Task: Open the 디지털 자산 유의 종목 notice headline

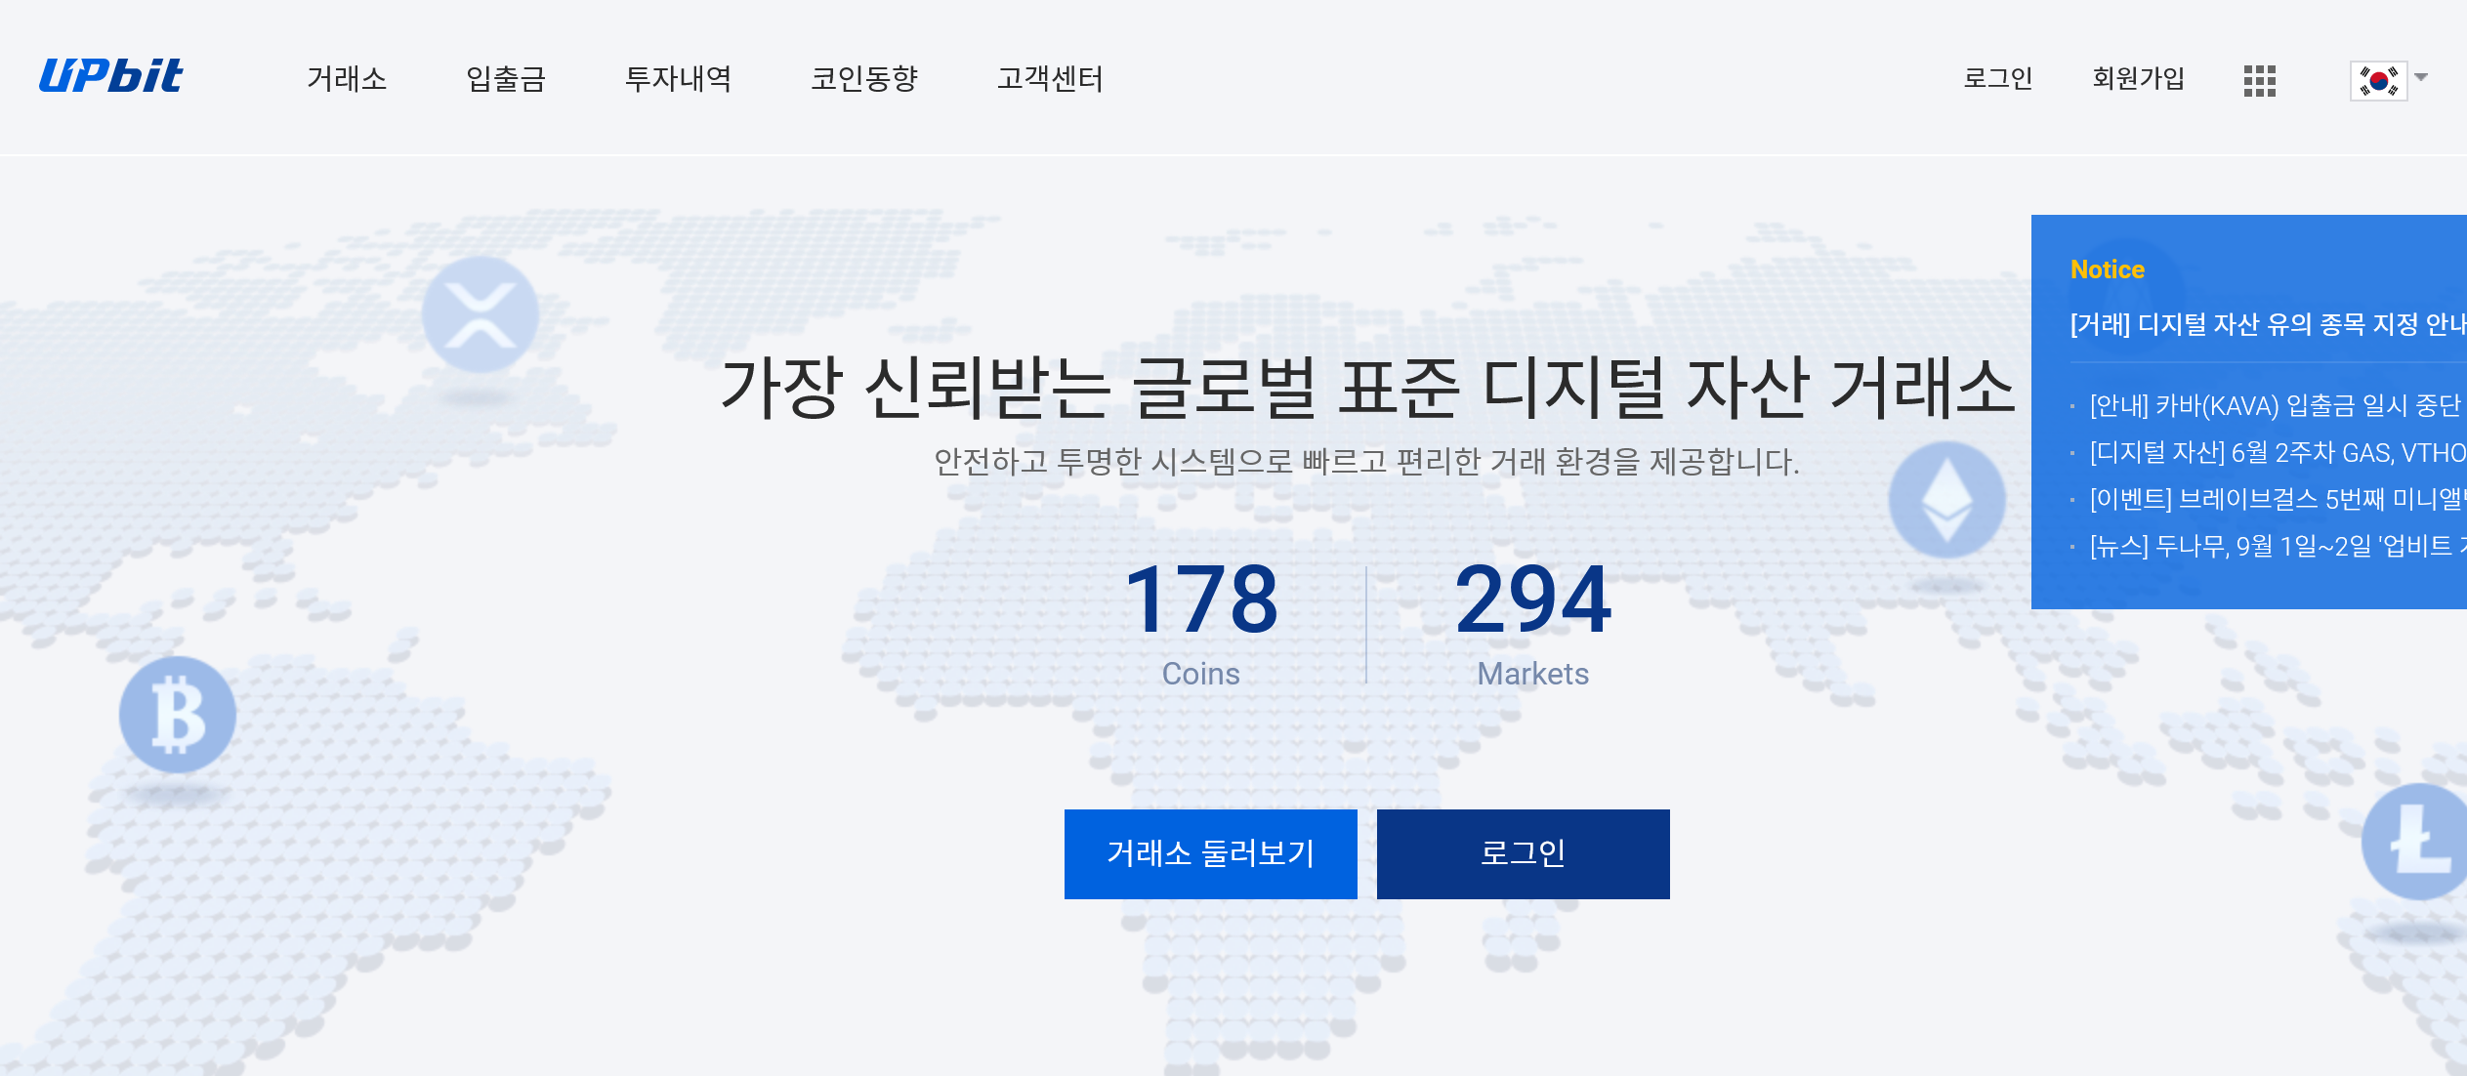Action: 2266,324
